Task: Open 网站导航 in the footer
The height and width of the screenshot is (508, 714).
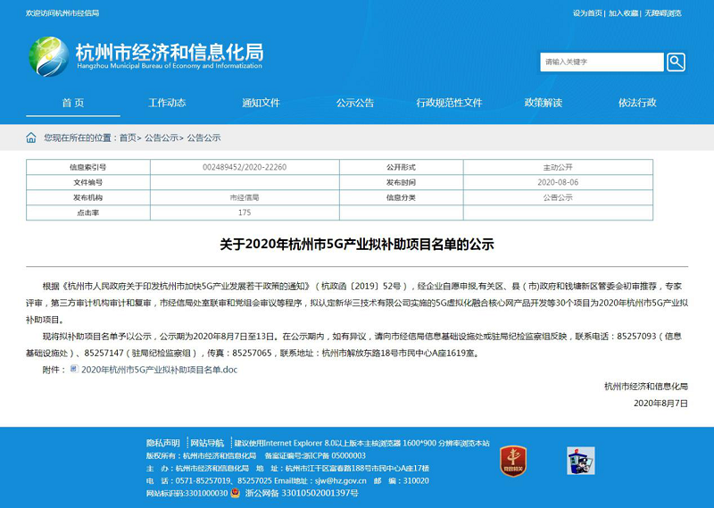Action: click(208, 443)
